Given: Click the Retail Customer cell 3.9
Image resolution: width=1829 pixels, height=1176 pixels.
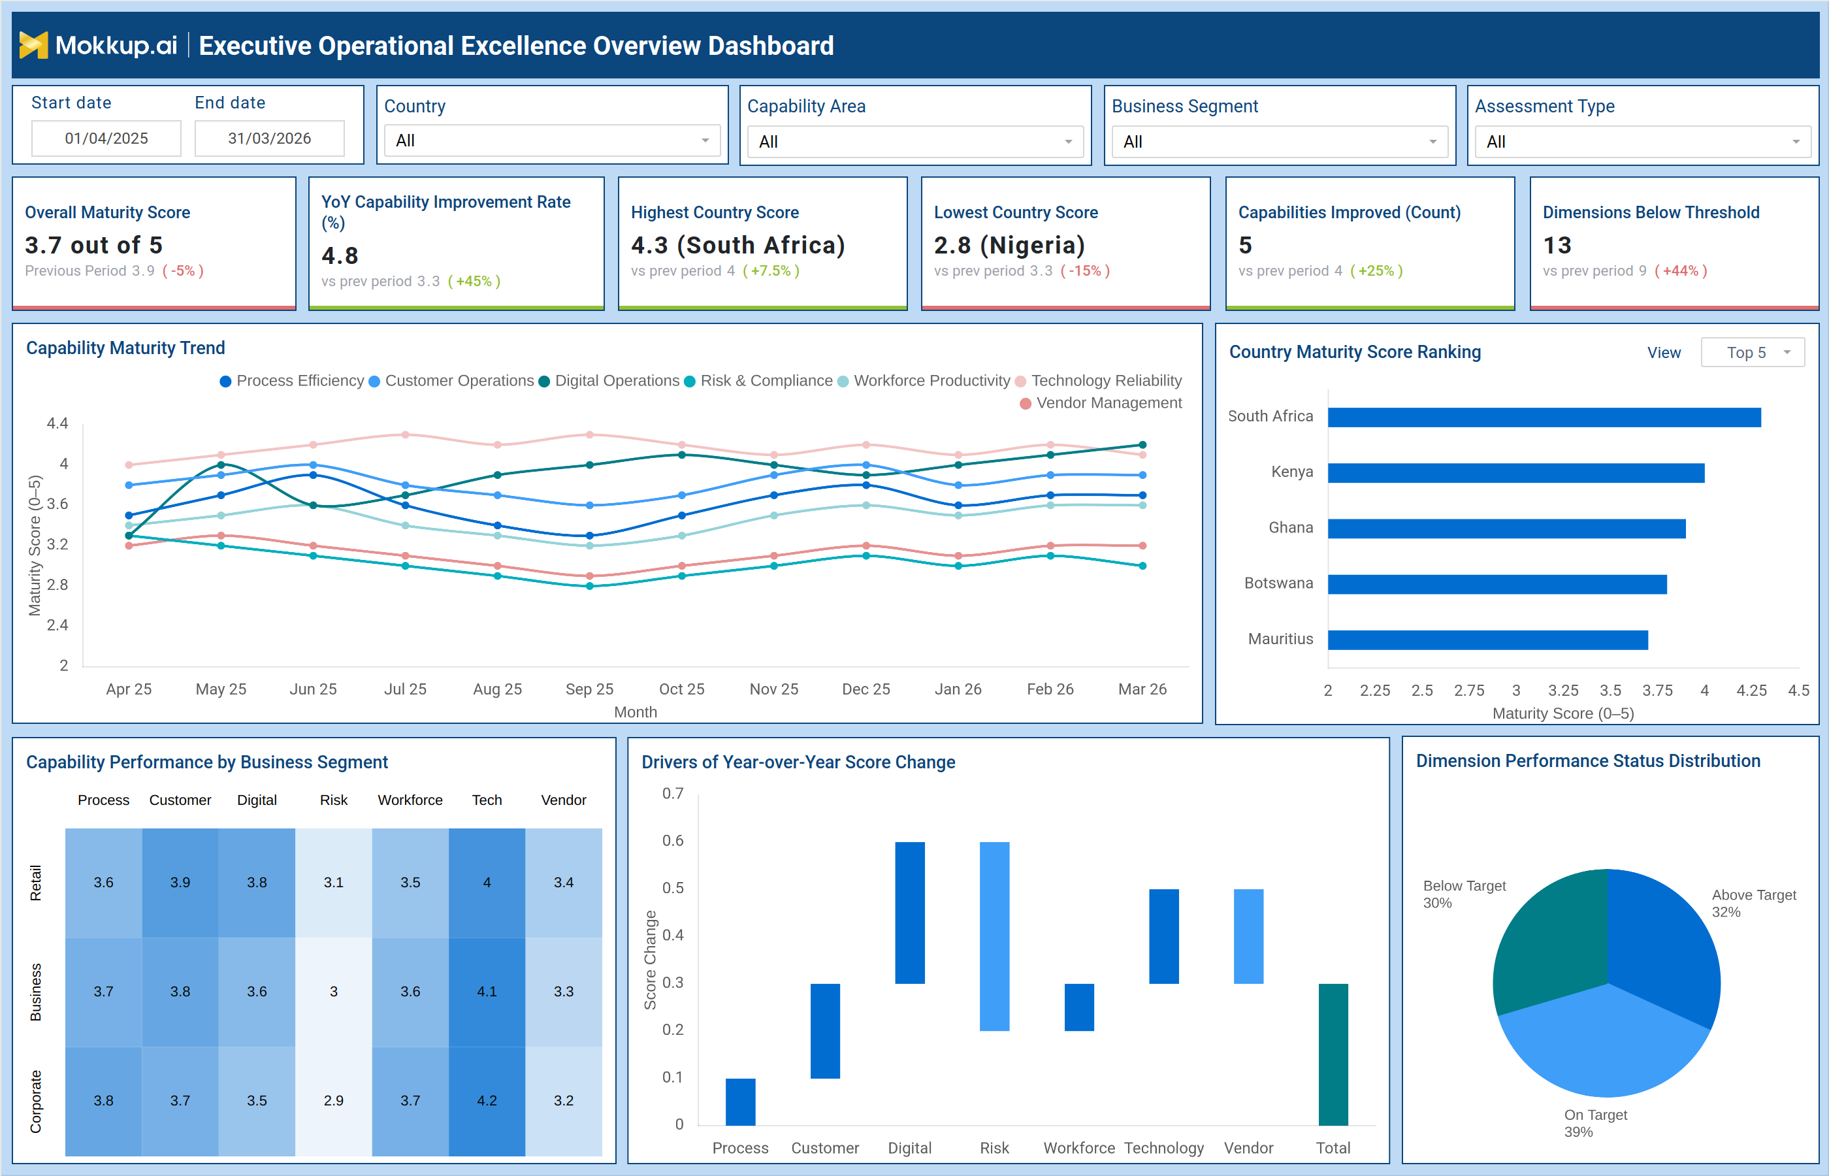Looking at the screenshot, I should (180, 882).
